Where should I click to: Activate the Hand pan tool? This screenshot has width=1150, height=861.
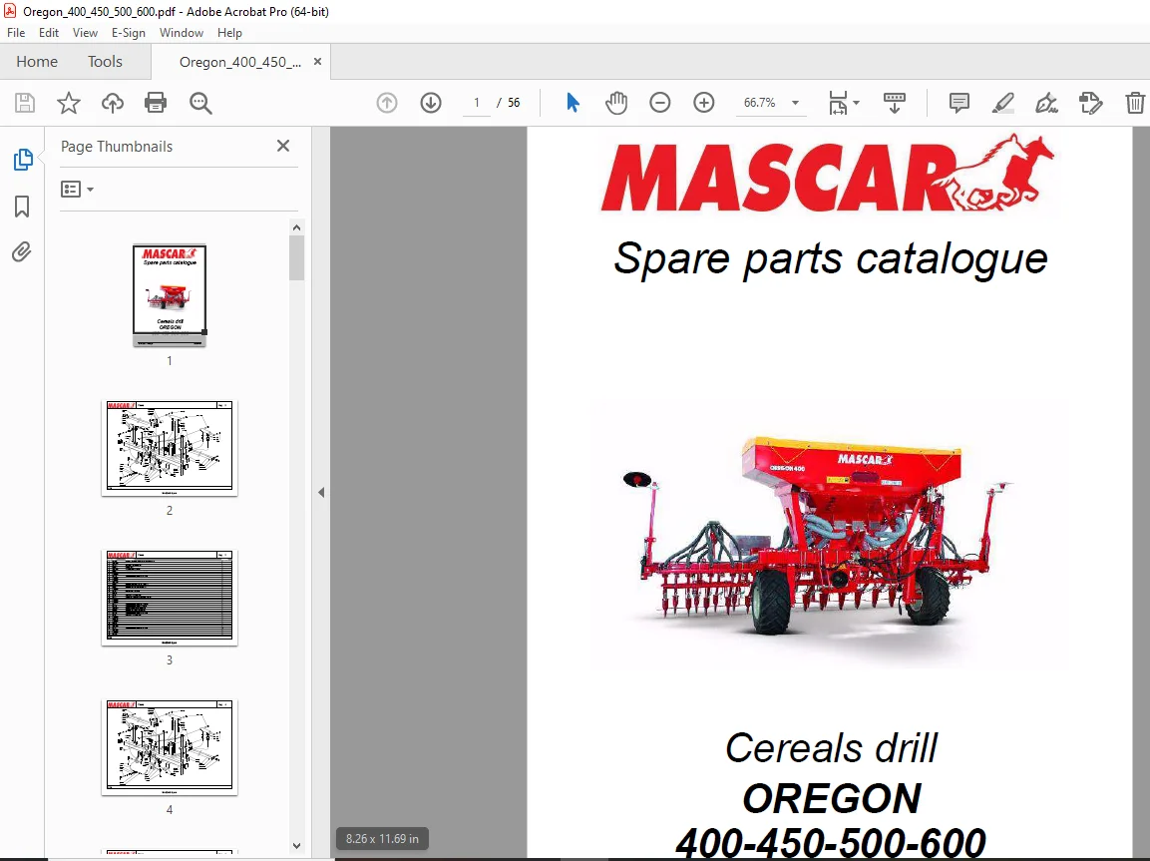616,103
